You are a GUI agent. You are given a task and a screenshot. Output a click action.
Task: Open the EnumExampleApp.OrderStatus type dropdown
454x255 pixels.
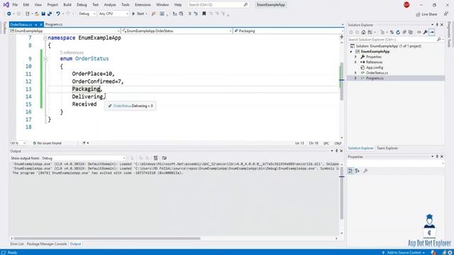click(177, 31)
